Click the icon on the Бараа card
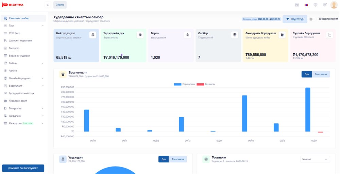This screenshot has width=340, height=174. coord(187,35)
